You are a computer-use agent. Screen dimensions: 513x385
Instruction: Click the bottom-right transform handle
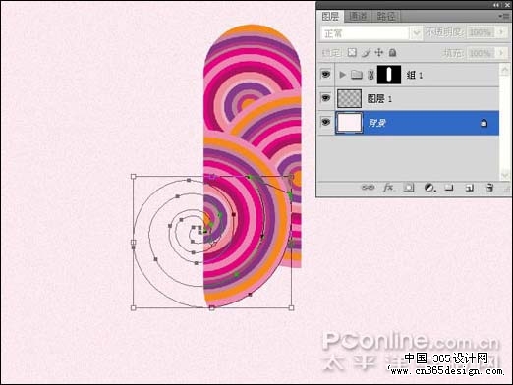(x=291, y=307)
